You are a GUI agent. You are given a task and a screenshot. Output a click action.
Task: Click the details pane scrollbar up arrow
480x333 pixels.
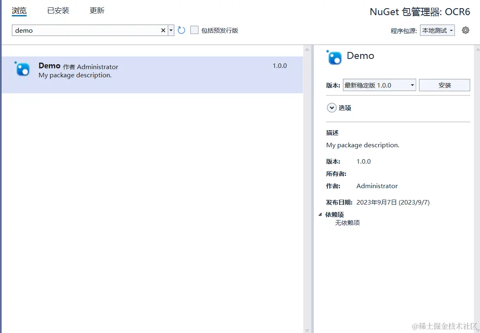pos(477,49)
